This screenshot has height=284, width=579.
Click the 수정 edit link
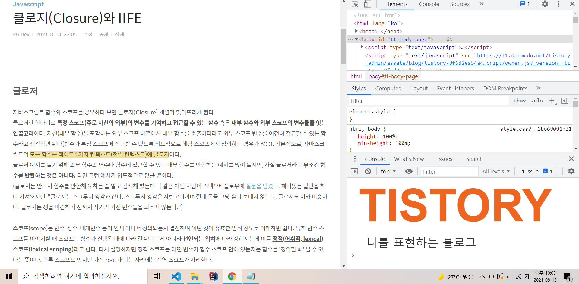point(88,34)
